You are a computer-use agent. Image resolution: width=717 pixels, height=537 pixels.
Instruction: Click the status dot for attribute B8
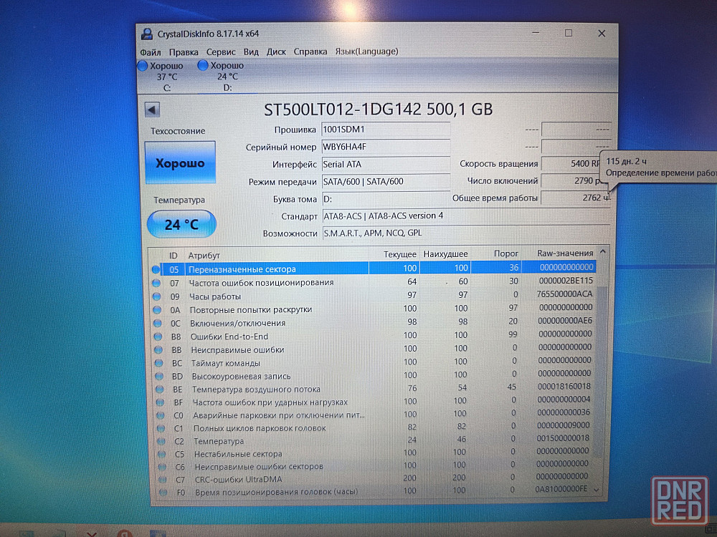[x=158, y=337]
